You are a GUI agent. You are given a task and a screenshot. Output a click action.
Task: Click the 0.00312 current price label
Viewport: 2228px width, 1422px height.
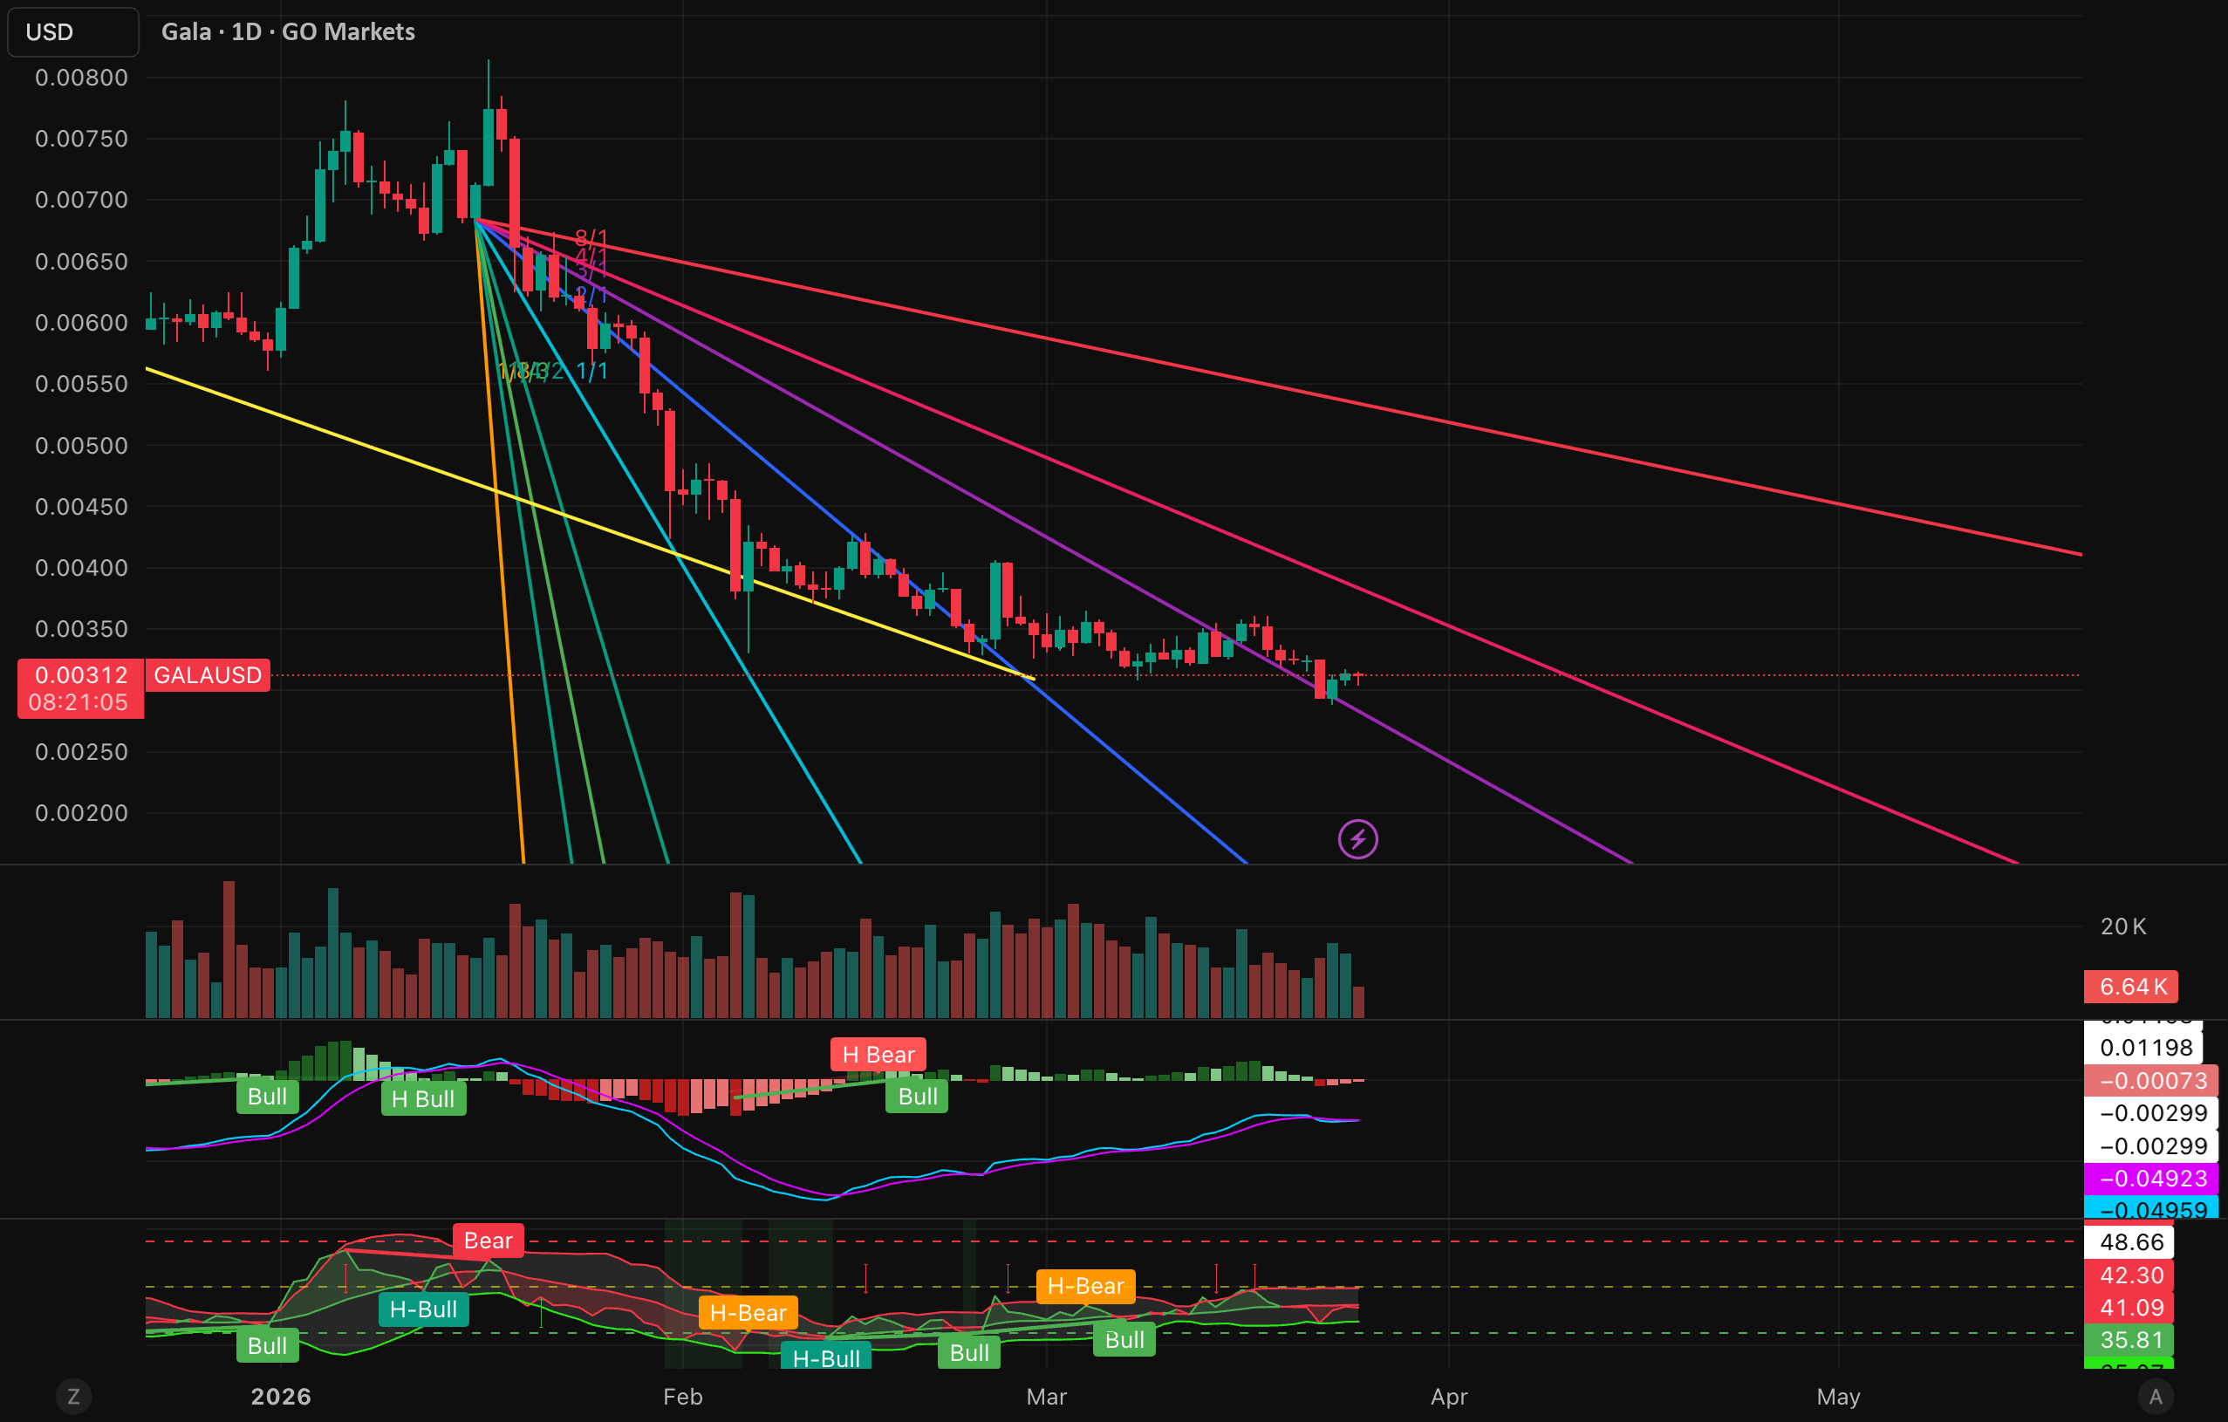(80, 675)
